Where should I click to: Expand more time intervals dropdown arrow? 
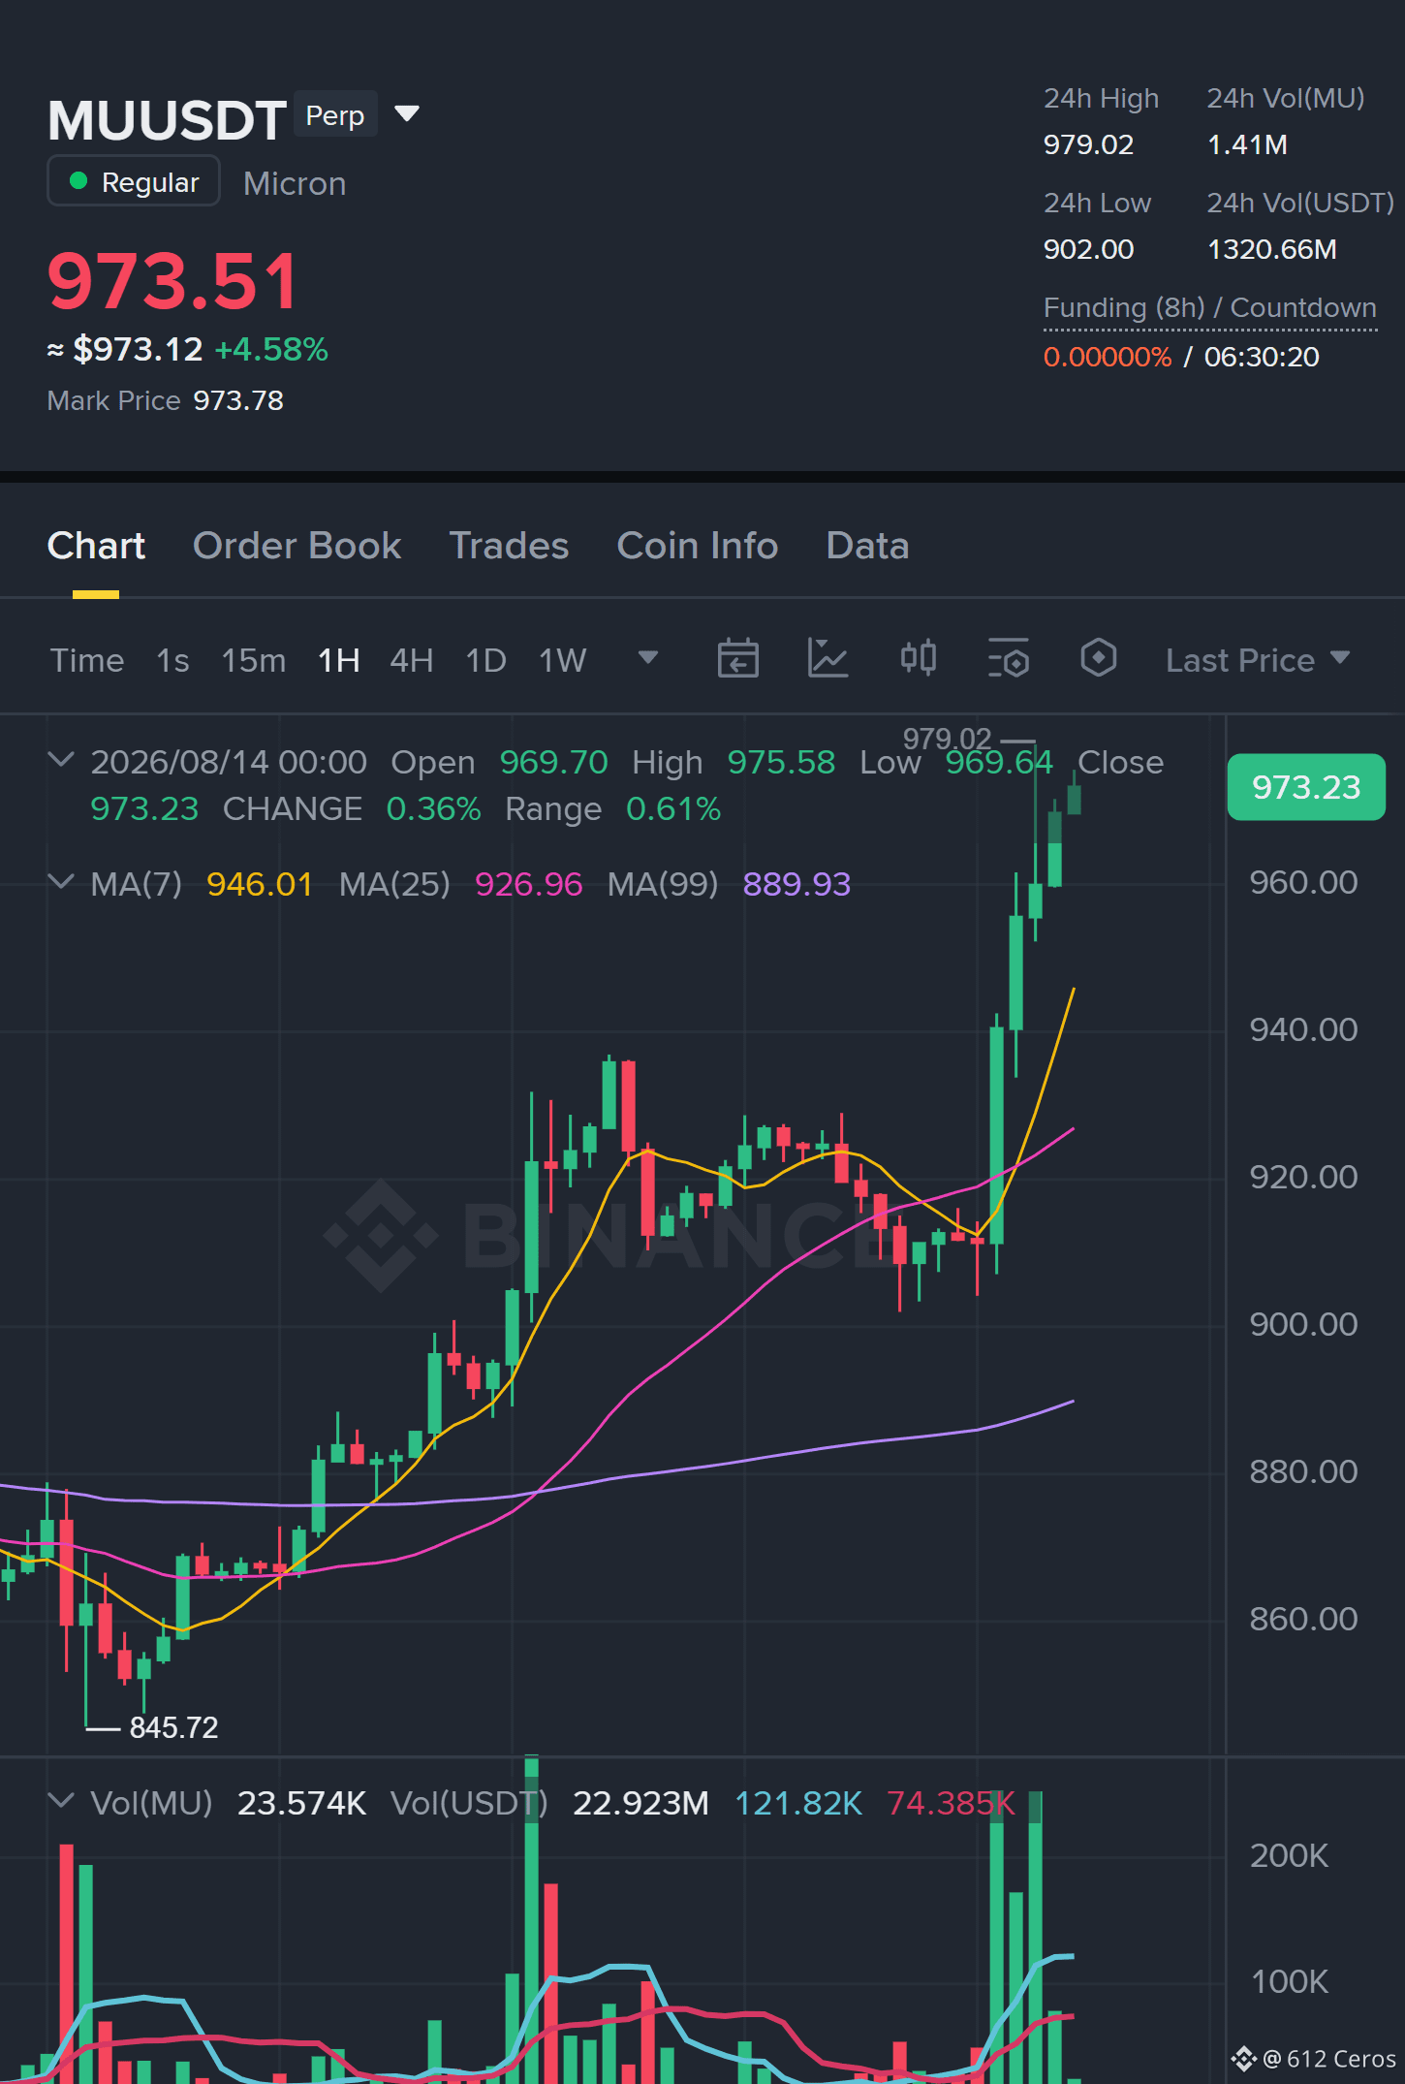click(x=648, y=658)
